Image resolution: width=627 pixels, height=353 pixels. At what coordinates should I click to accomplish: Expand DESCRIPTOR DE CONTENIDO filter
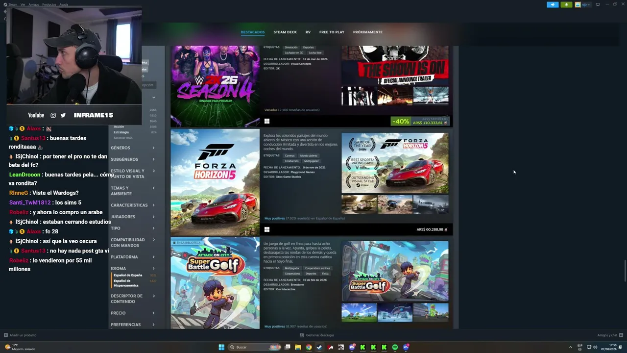pos(132,299)
